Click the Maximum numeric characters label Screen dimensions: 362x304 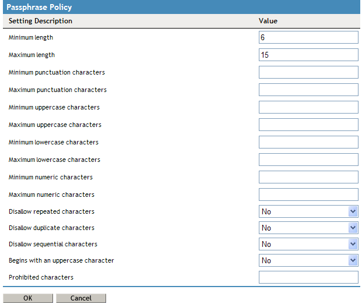pos(51,195)
